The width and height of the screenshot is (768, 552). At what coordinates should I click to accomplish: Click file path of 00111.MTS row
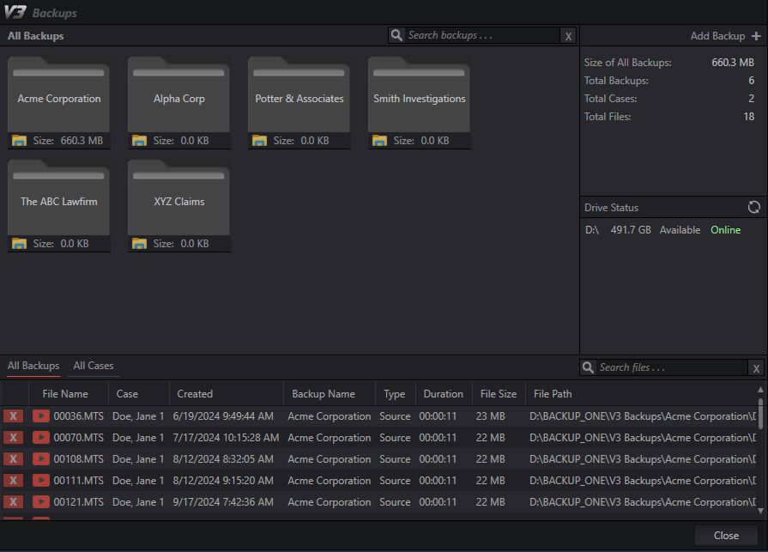tap(642, 481)
